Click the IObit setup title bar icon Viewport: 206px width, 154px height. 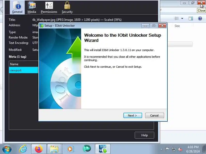pyautogui.click(x=41, y=26)
